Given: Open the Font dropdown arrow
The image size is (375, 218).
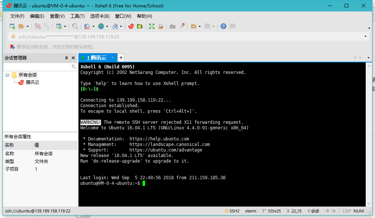Looking at the screenshot, I should point(121,26).
